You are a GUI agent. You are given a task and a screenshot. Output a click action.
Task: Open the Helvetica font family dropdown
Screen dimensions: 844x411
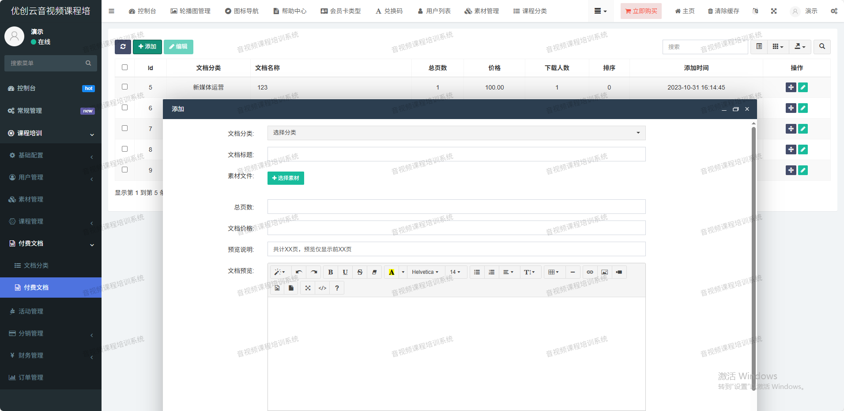tap(425, 272)
